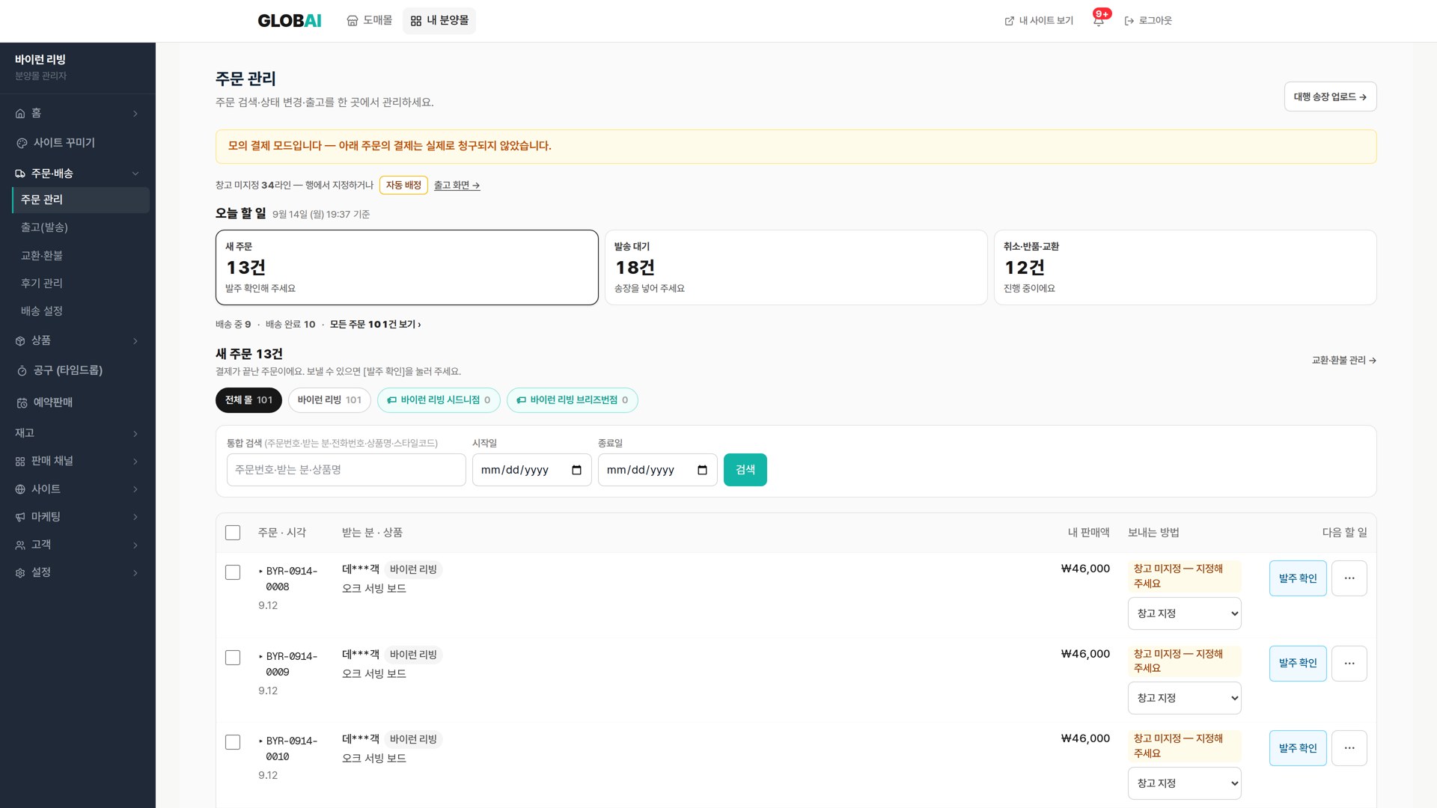Select the 전체 몰 101 filter tab
Viewport: 1437px width, 808px height.
click(x=248, y=400)
